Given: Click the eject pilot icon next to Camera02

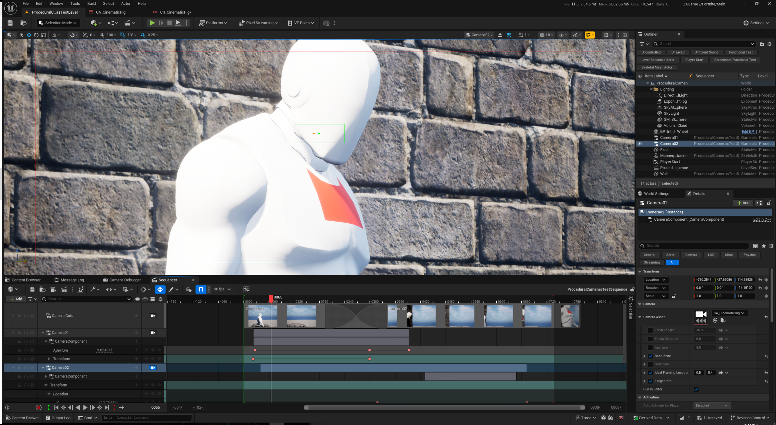Looking at the screenshot, I should pyautogui.click(x=500, y=35).
